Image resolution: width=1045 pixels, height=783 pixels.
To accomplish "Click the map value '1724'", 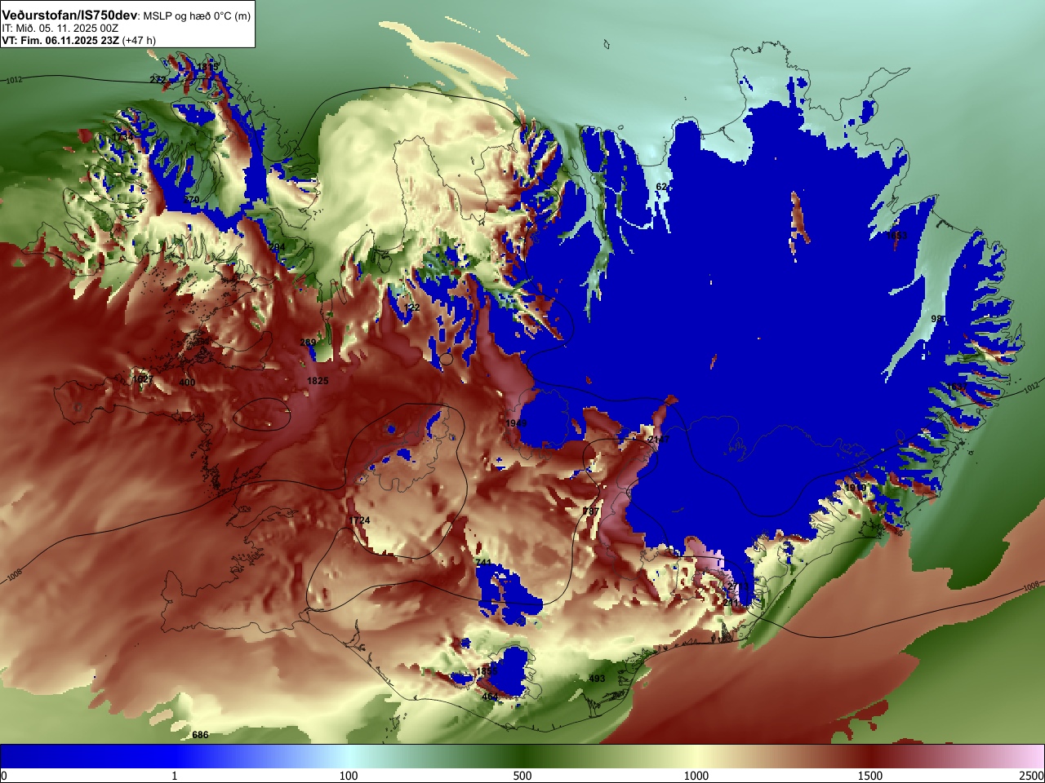I will (360, 520).
